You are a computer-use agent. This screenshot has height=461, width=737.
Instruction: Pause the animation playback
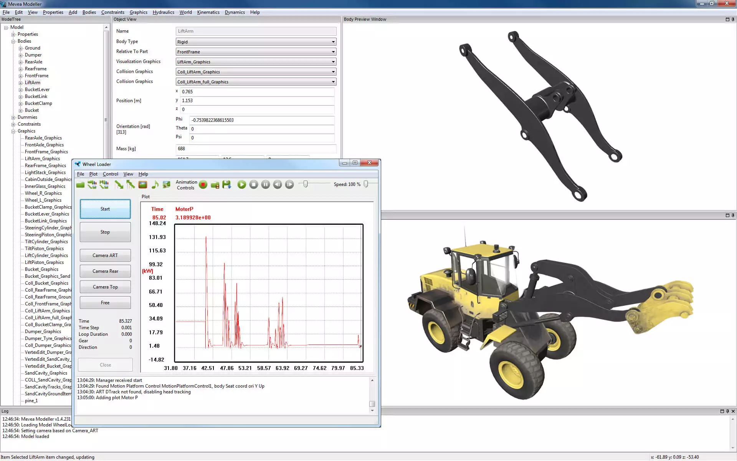click(x=265, y=185)
